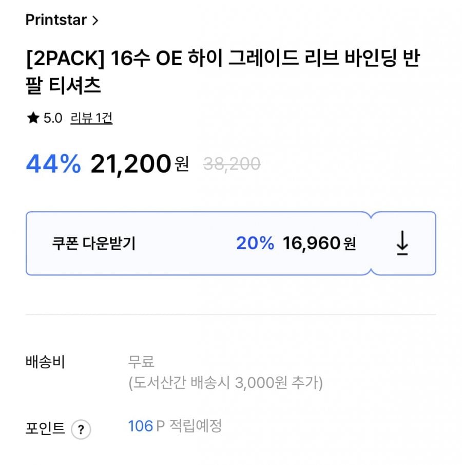Click the crossed-out 38,200 original price

point(232,164)
